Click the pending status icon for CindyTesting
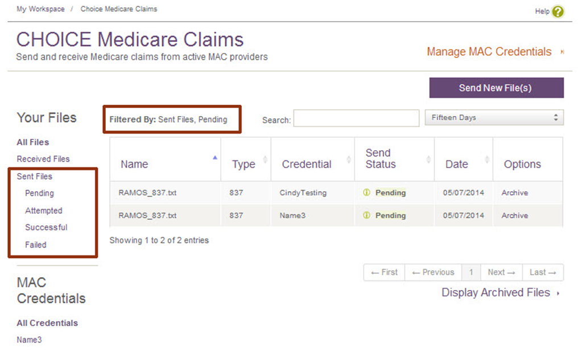The height and width of the screenshot is (351, 586). [366, 192]
